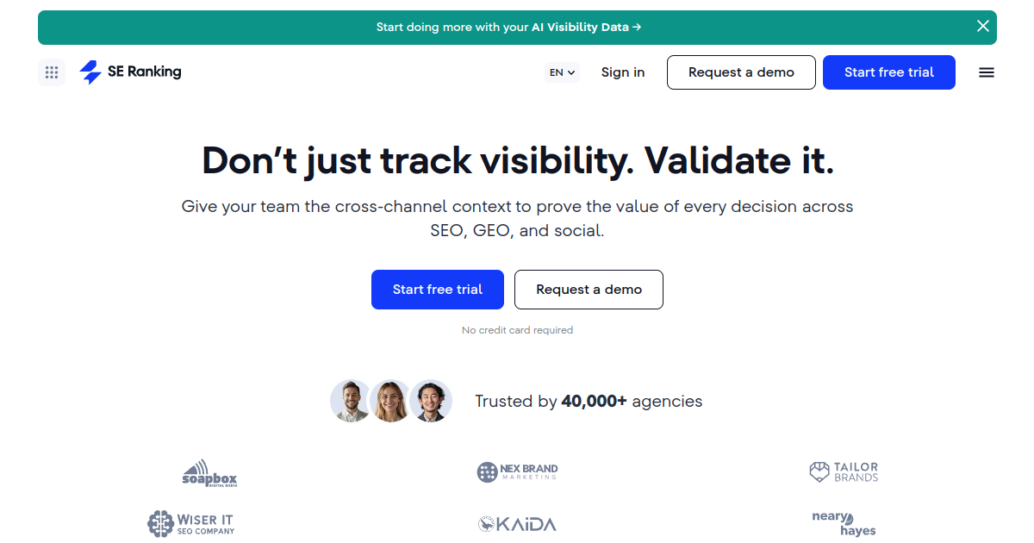The image size is (1034, 543).
Task: Open the hamburger menu icon
Action: pos(987,72)
